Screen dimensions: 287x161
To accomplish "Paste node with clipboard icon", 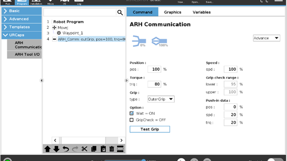I will click(103, 149).
